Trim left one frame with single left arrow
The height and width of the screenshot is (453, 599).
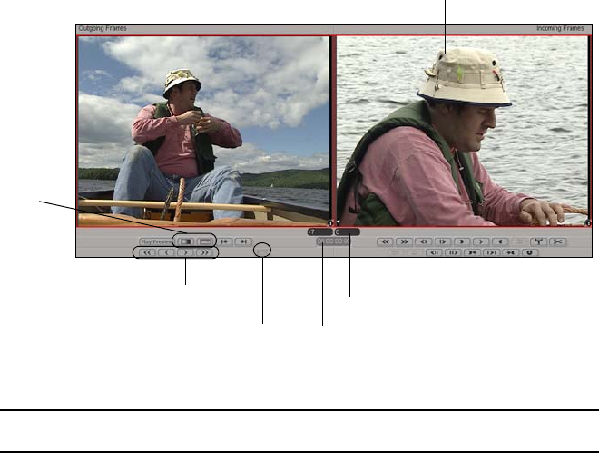point(167,252)
